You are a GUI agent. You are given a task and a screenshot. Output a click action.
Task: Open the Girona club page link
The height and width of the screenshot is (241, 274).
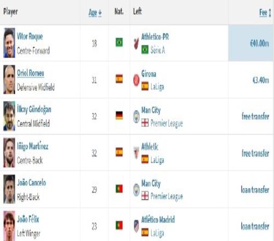coord(149,74)
